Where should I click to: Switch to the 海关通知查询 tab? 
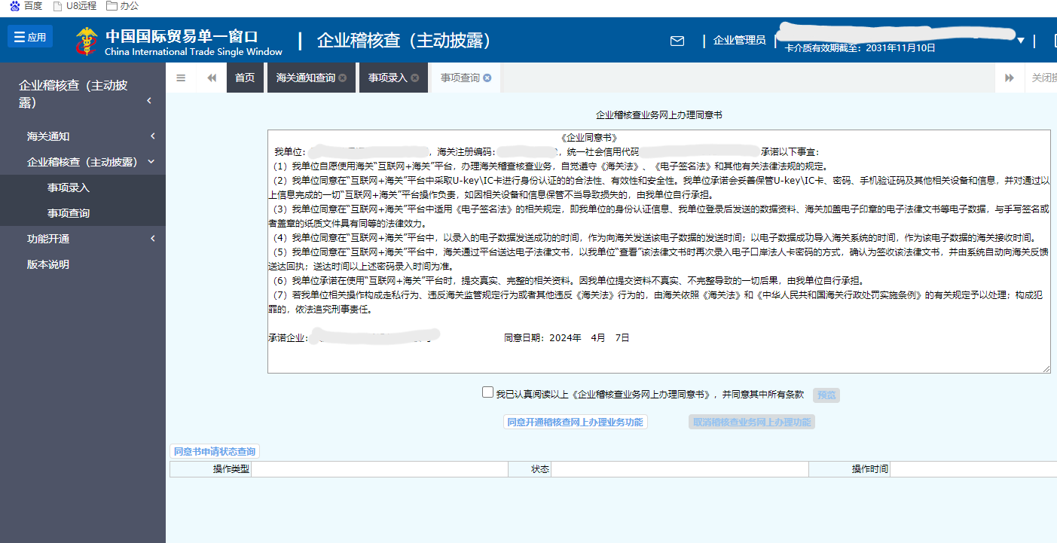point(306,77)
